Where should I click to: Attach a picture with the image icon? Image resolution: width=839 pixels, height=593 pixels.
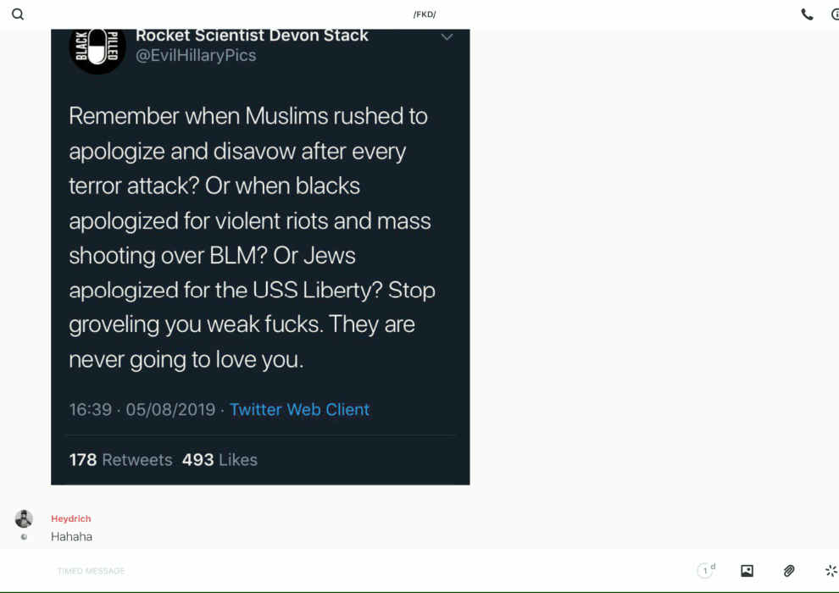(747, 571)
